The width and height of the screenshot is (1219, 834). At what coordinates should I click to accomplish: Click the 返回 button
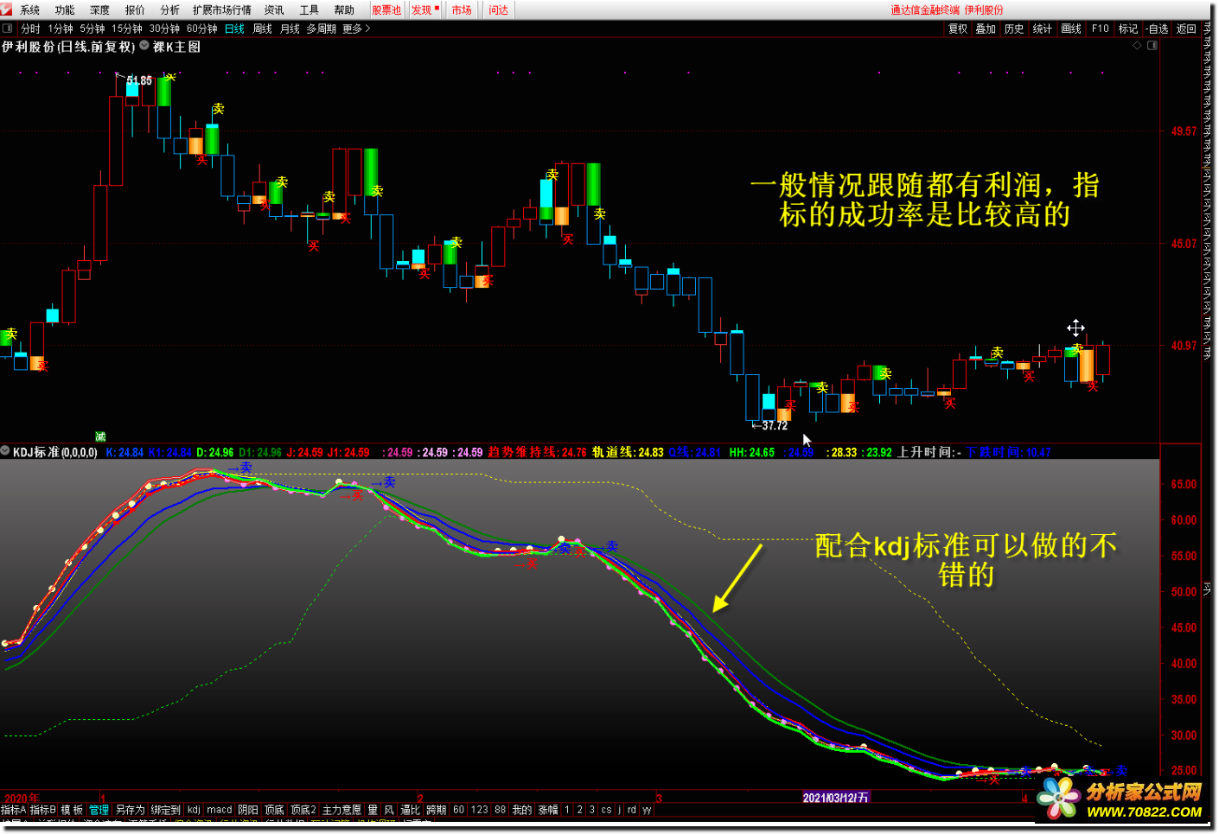click(x=1186, y=29)
